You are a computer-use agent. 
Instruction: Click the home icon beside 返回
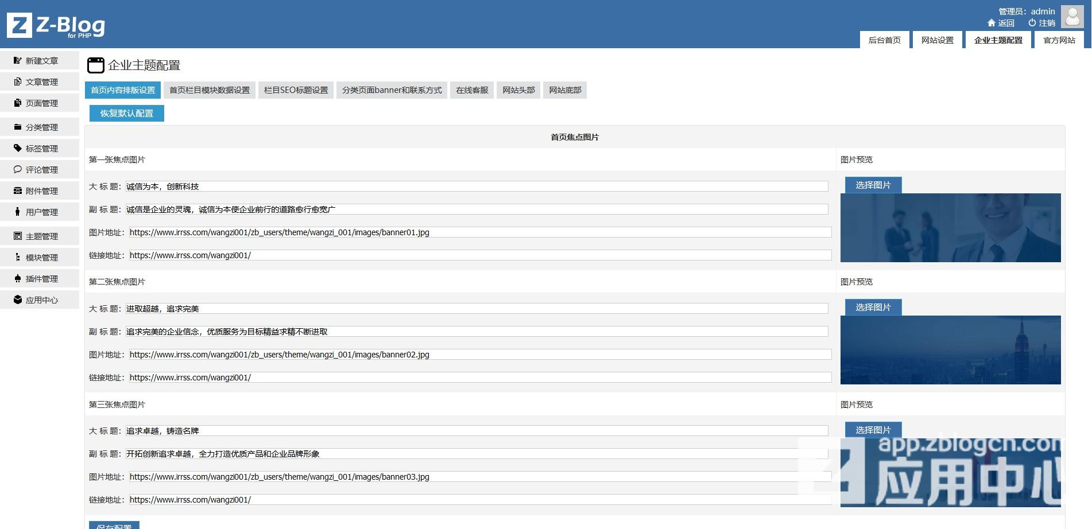click(x=991, y=23)
